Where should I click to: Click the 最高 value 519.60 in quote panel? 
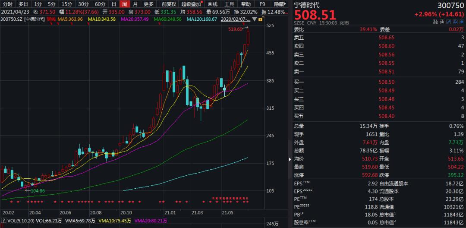point(370,167)
